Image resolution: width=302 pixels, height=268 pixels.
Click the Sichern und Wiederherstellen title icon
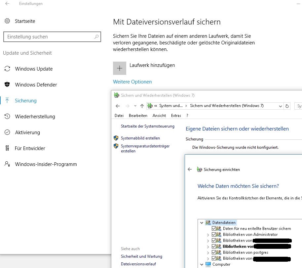tap(117, 95)
